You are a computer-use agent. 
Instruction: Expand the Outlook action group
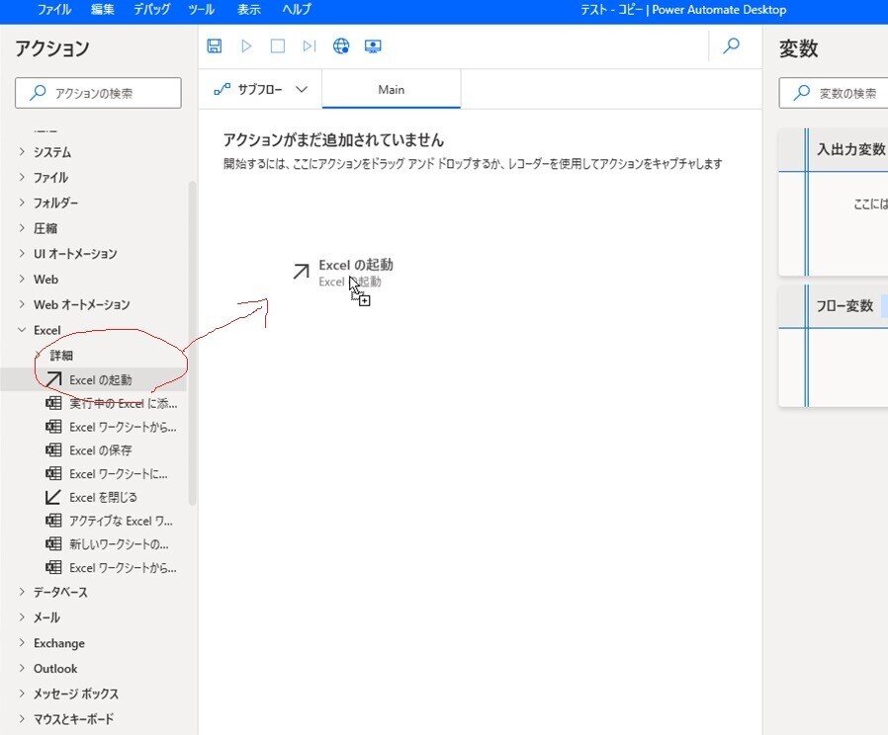(22, 668)
